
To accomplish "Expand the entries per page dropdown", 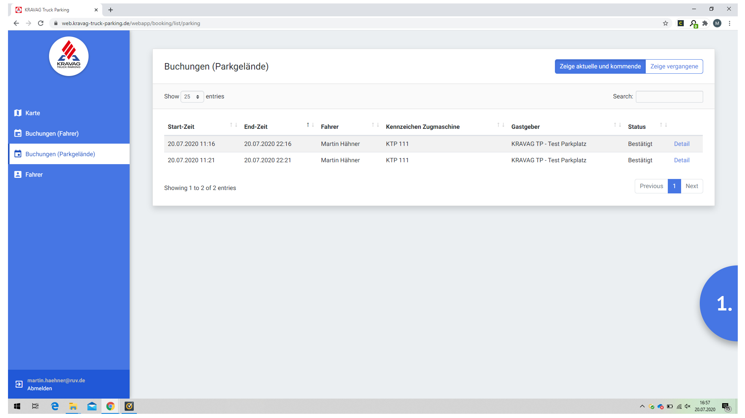I will (x=191, y=97).
